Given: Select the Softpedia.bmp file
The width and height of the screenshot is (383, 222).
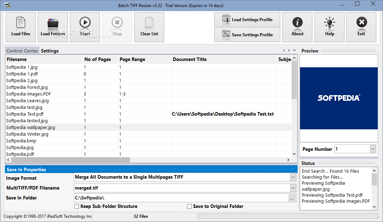Looking at the screenshot, I should click(148, 141).
